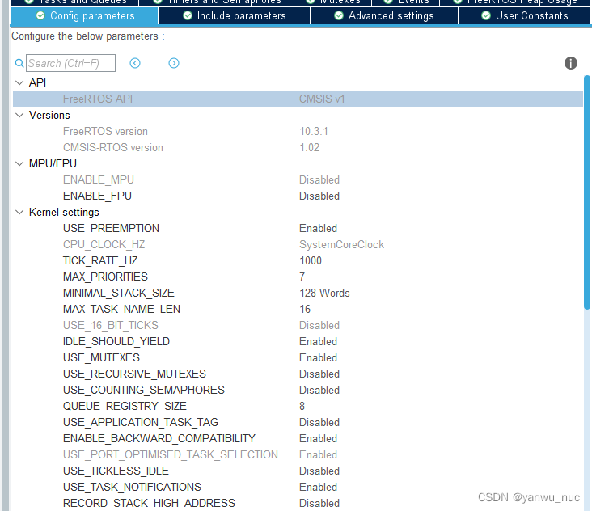The width and height of the screenshot is (592, 511).
Task: Click the search magnifier icon
Action: [19, 63]
